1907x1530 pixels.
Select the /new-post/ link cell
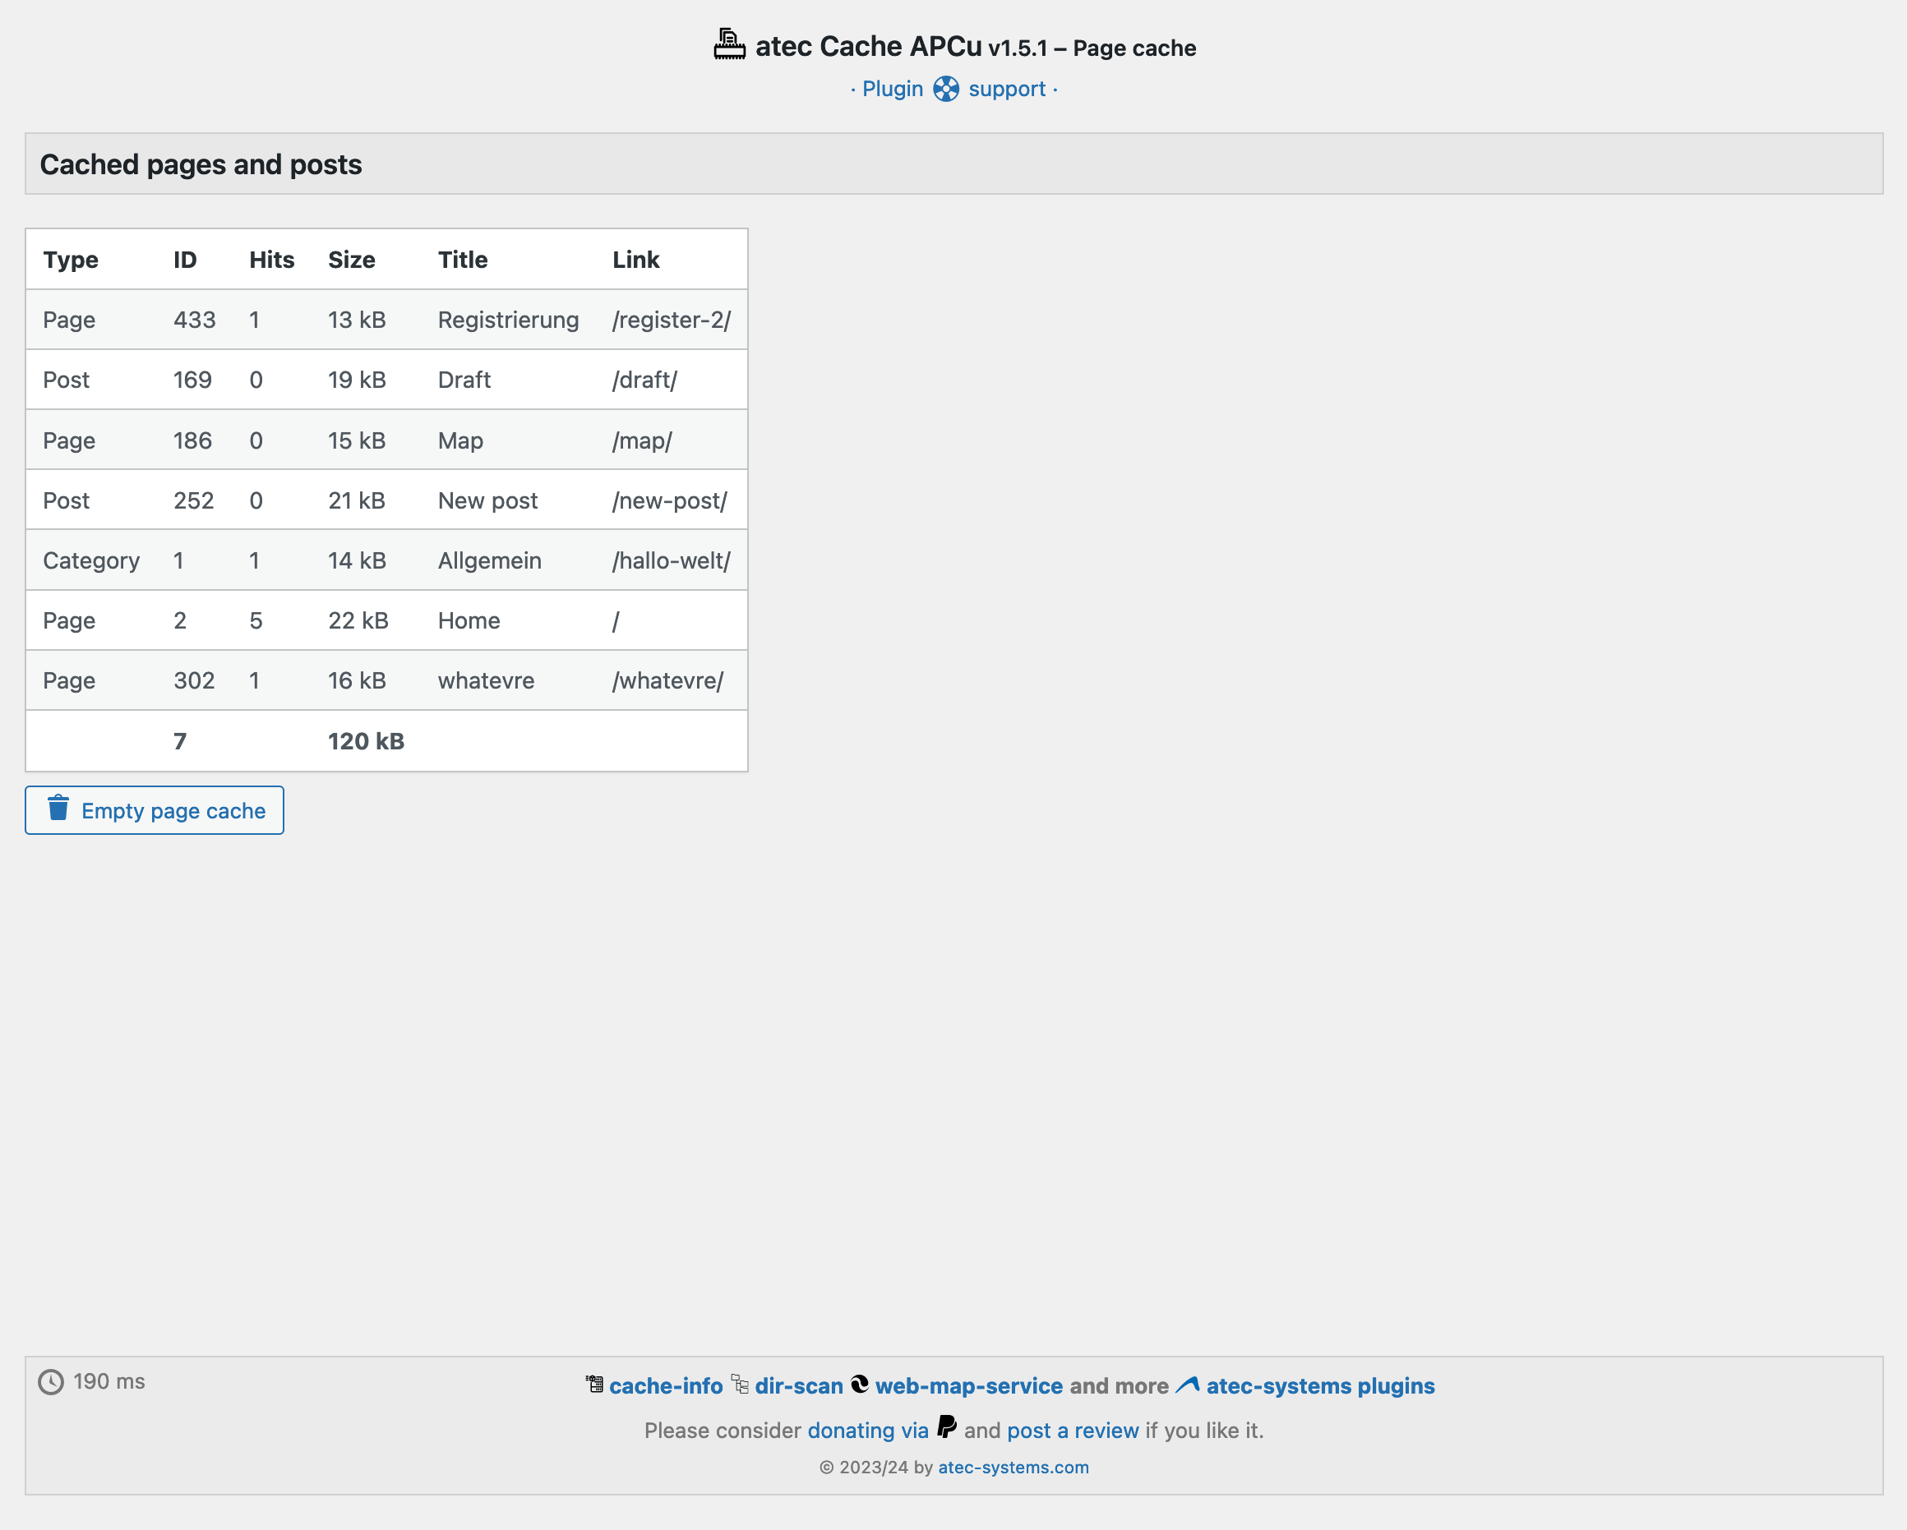pyautogui.click(x=670, y=500)
